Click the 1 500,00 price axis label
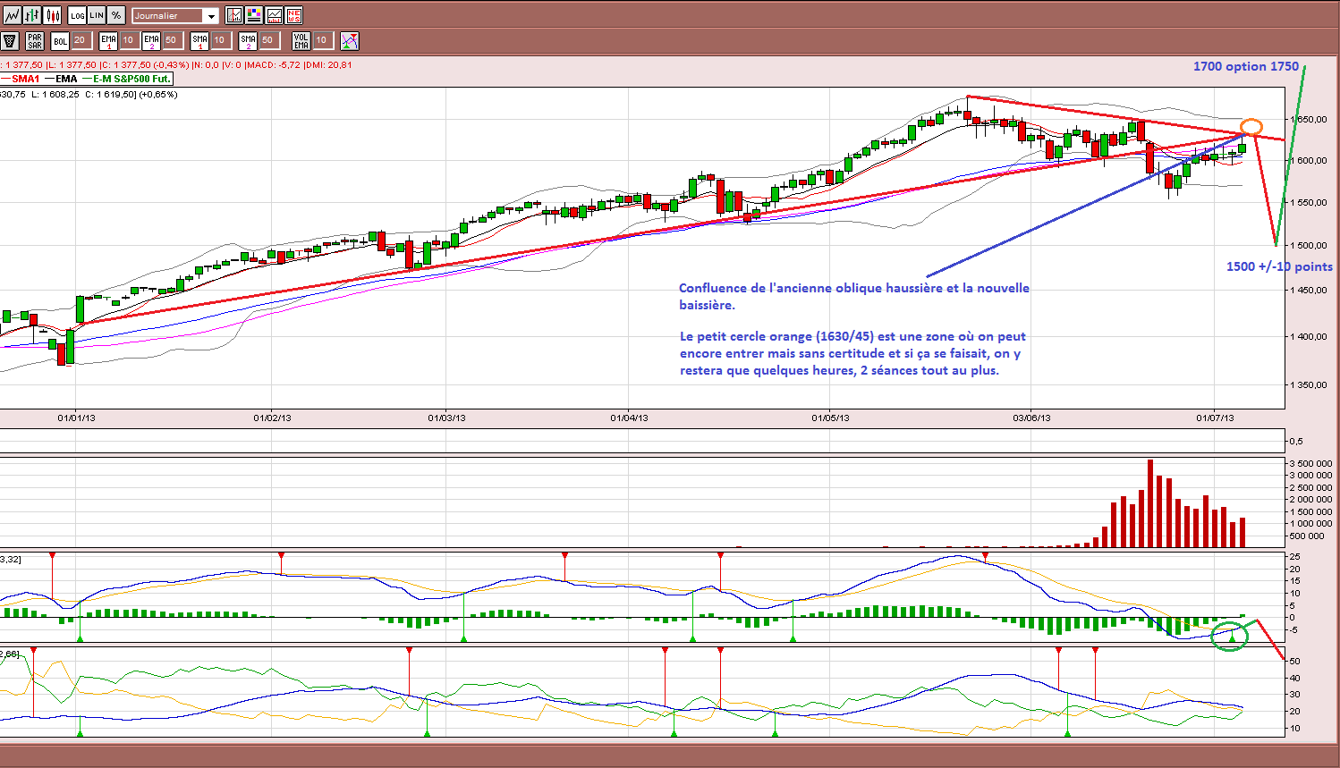This screenshot has height=768, width=1340. (1308, 245)
